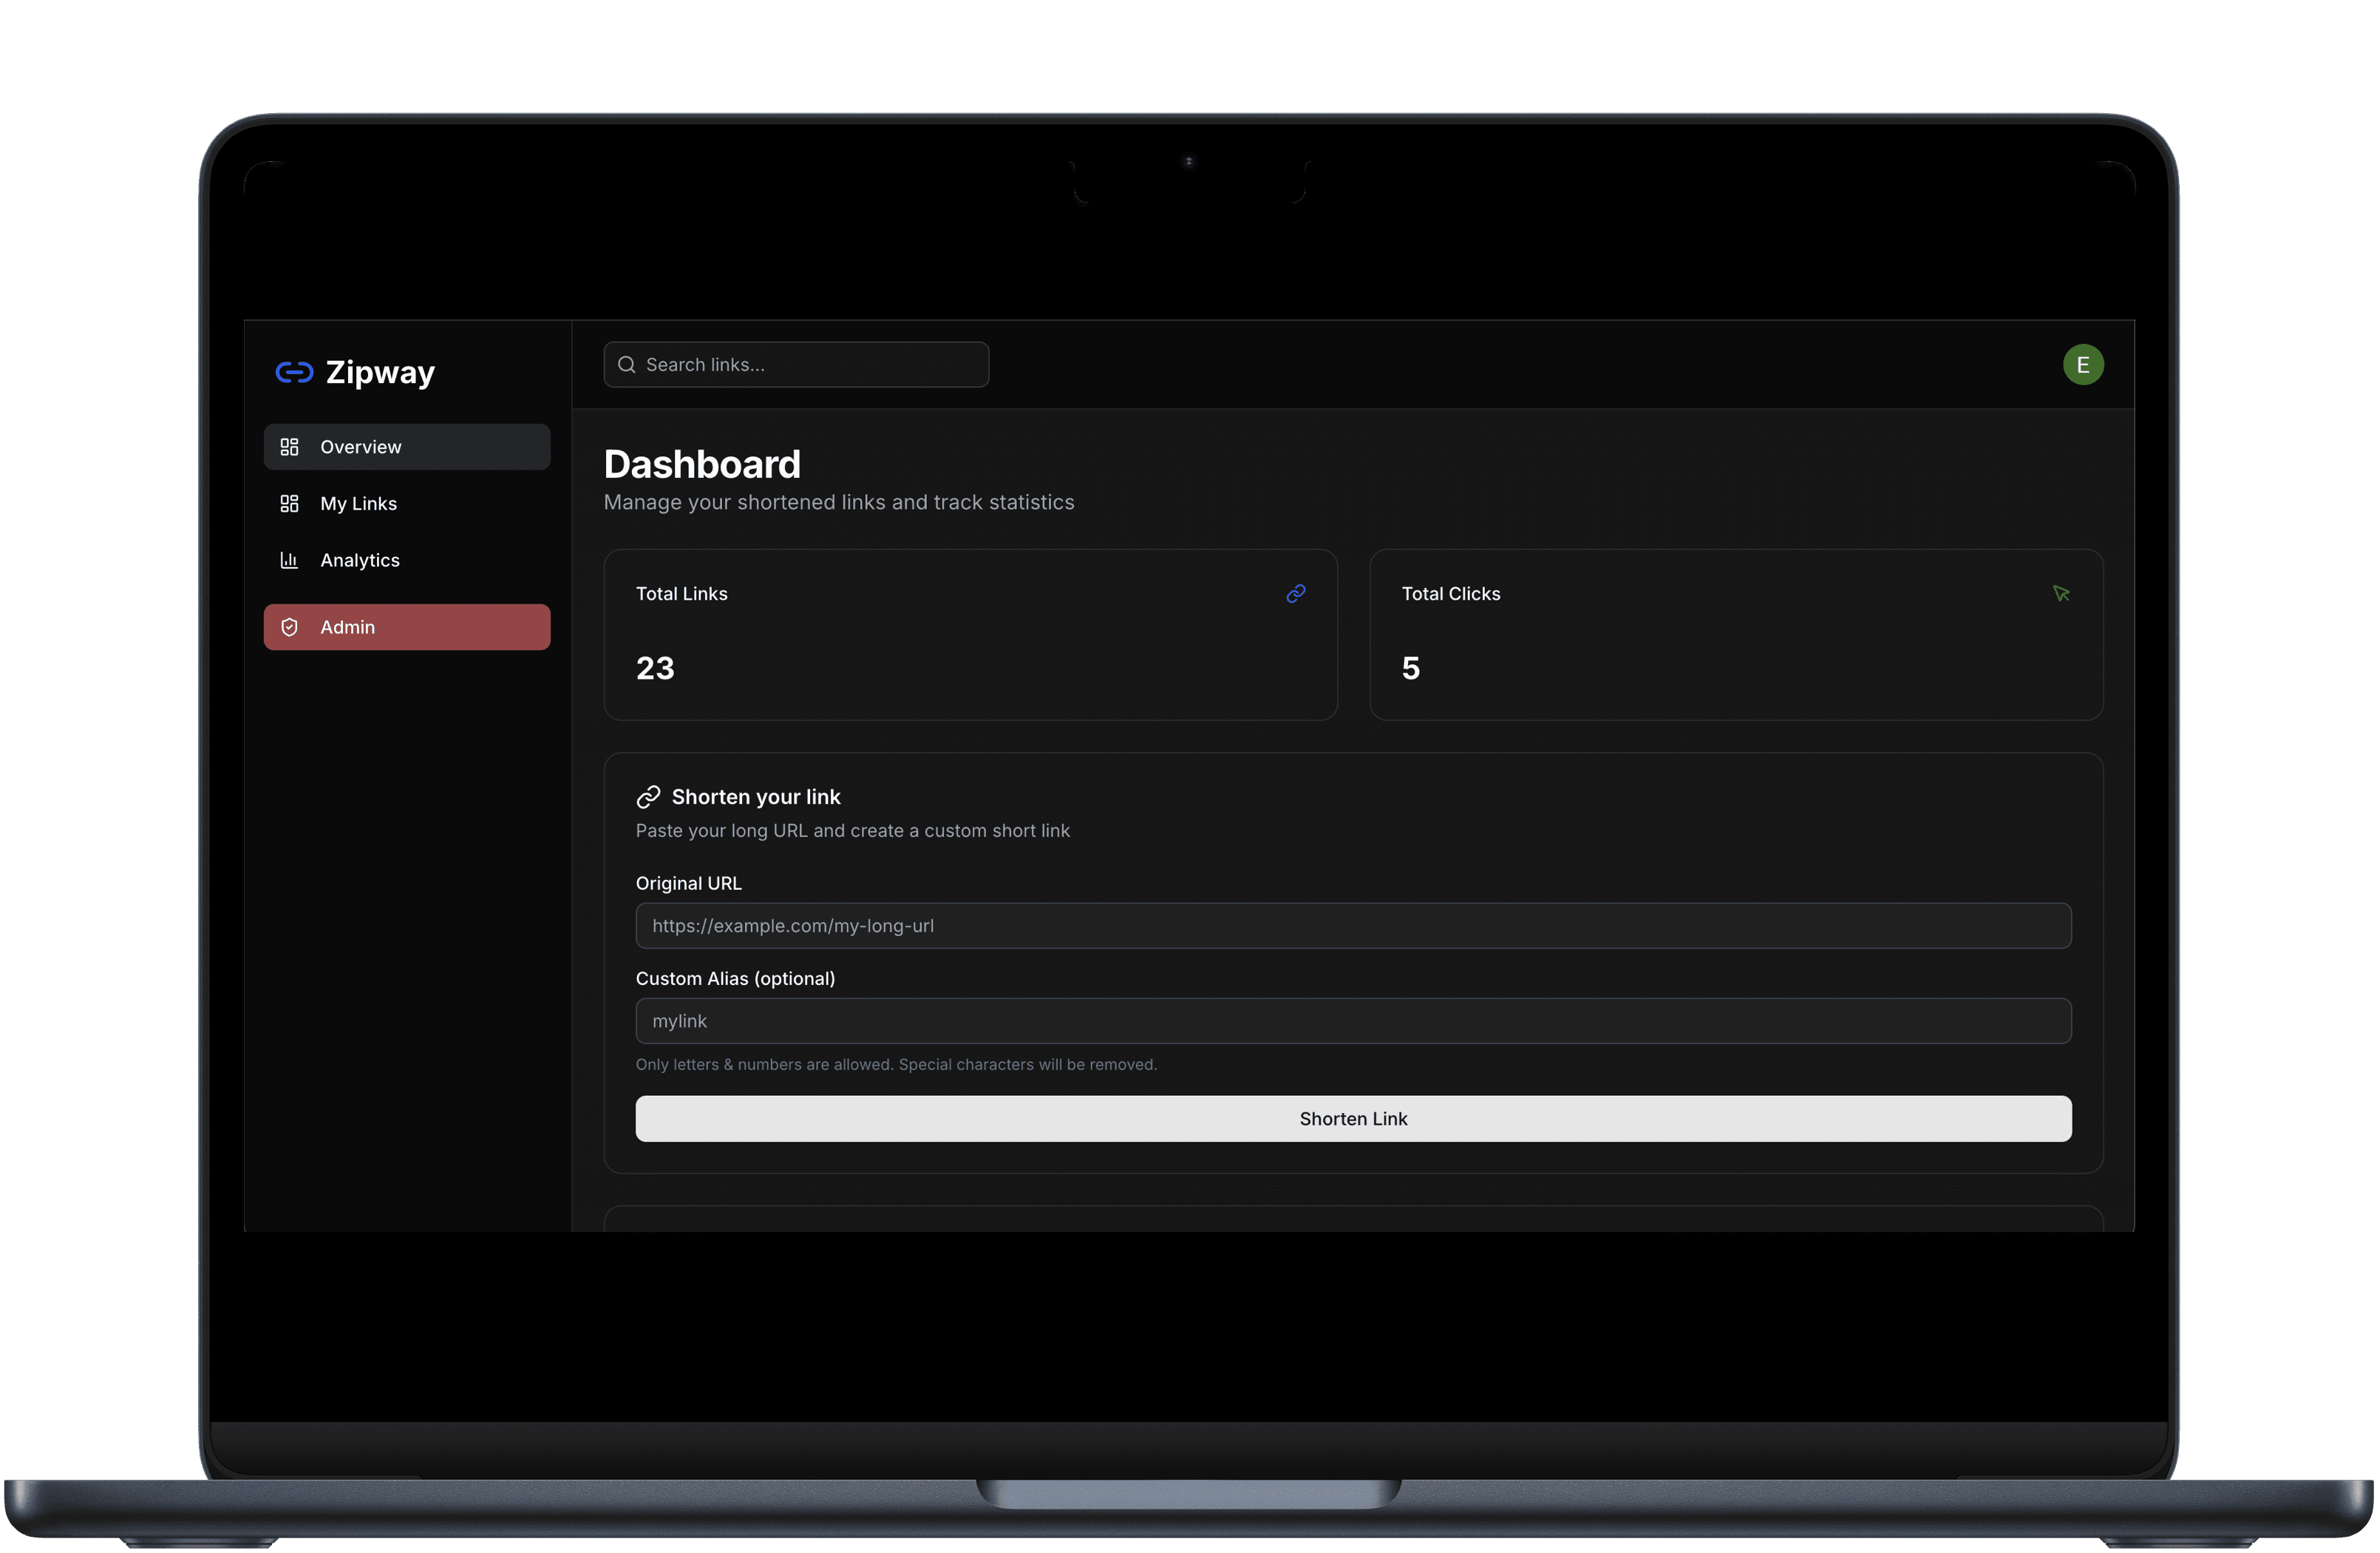Click the Total Links value 23
Viewport: 2380px width, 1553px height.
[656, 669]
